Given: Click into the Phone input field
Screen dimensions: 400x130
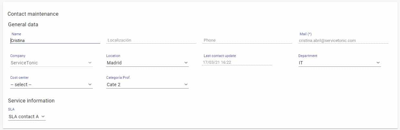Looking at the screenshot, I should click(x=247, y=40).
